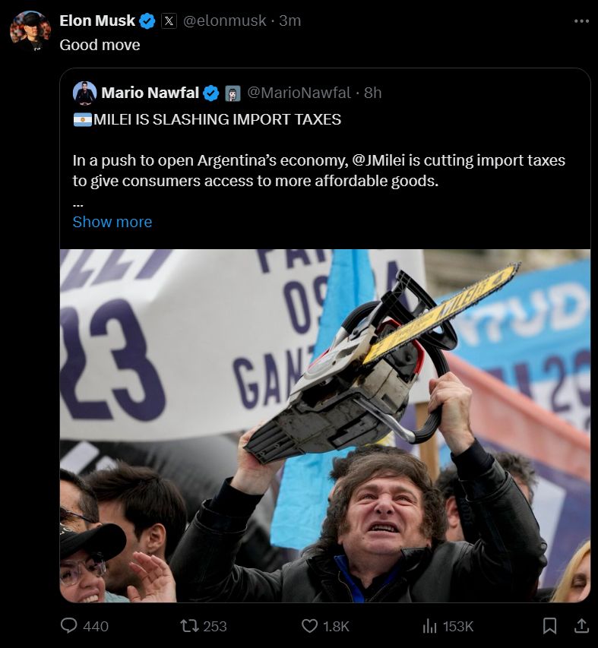This screenshot has height=648, width=598.
Task: Click Mario Nawfal's affiliate square badge
Action: click(x=232, y=93)
